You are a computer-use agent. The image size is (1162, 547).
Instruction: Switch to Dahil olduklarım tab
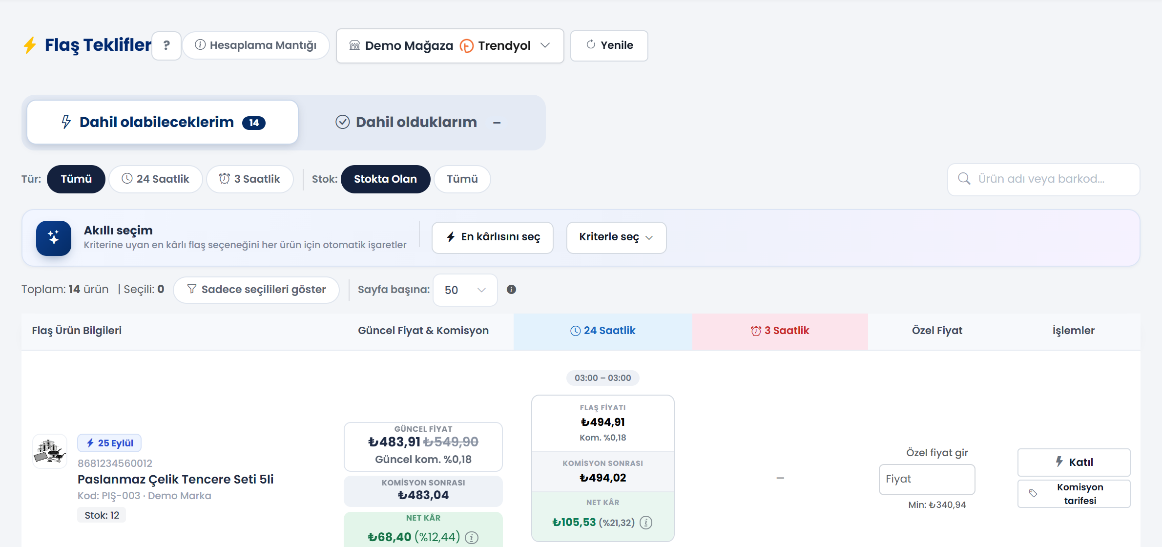[418, 122]
